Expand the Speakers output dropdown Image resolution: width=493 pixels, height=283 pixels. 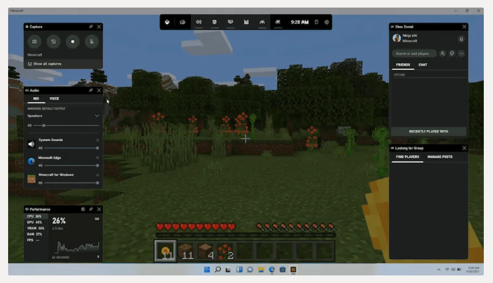(97, 116)
